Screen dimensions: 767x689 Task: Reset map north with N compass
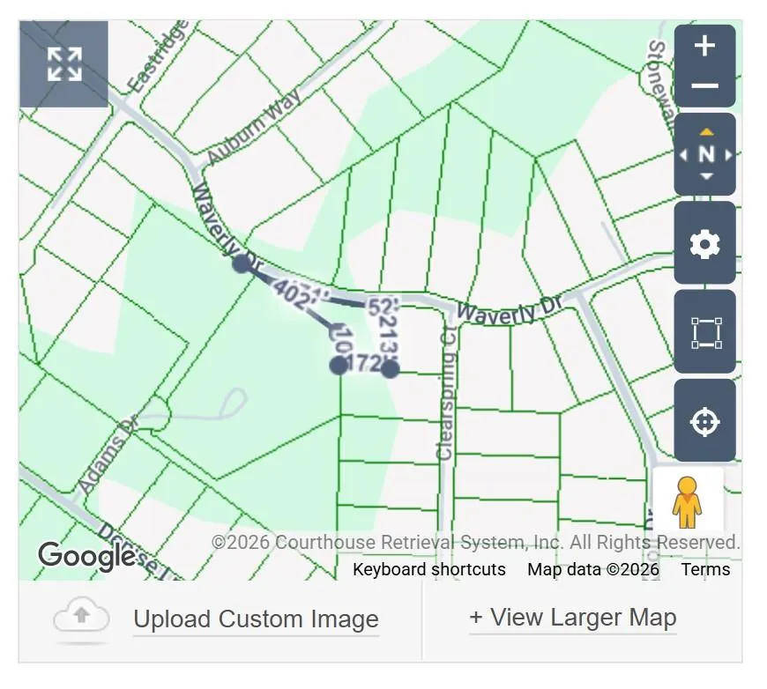tap(706, 154)
